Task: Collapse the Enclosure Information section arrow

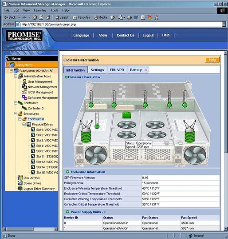Action: [67, 172]
